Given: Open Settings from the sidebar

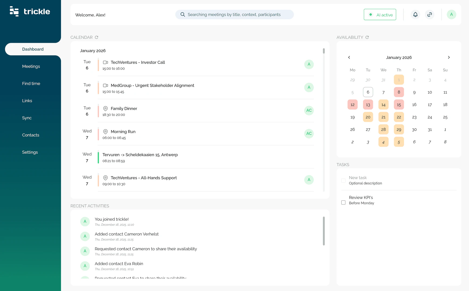Looking at the screenshot, I should 30,152.
